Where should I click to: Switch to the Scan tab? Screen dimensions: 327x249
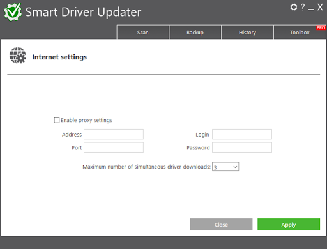(143, 33)
